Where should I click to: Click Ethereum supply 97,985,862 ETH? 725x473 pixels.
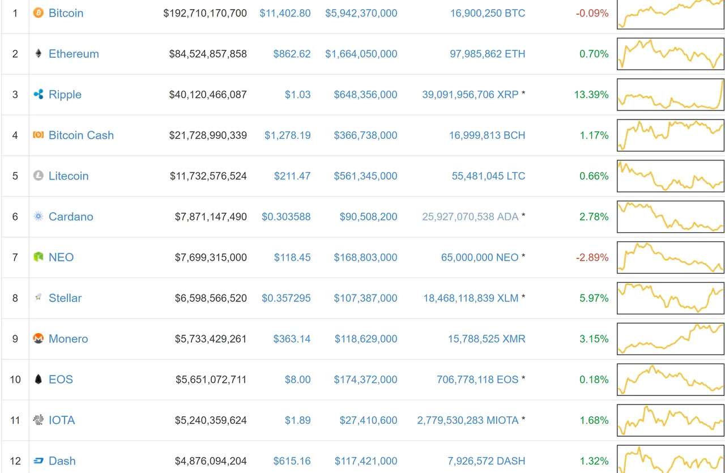click(x=488, y=54)
